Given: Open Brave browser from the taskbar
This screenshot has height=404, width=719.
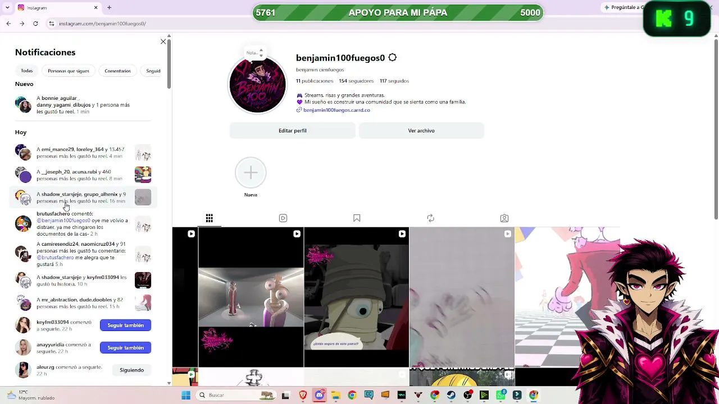Looking at the screenshot, I should click(303, 395).
